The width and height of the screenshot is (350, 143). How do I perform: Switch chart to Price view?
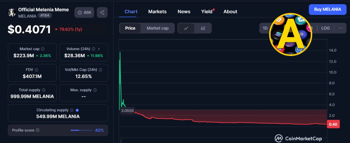pyautogui.click(x=130, y=28)
